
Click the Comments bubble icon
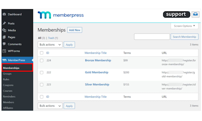click(x=4, y=44)
